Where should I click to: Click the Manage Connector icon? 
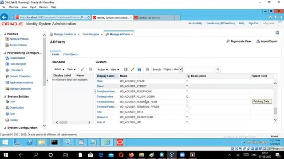pyautogui.click(x=7, y=89)
